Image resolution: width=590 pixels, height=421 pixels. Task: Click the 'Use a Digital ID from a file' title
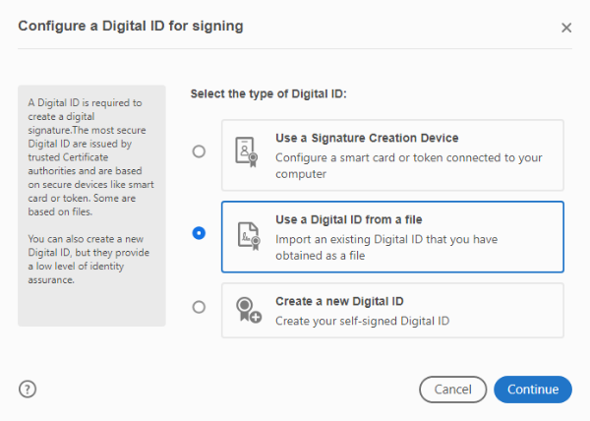pos(349,219)
